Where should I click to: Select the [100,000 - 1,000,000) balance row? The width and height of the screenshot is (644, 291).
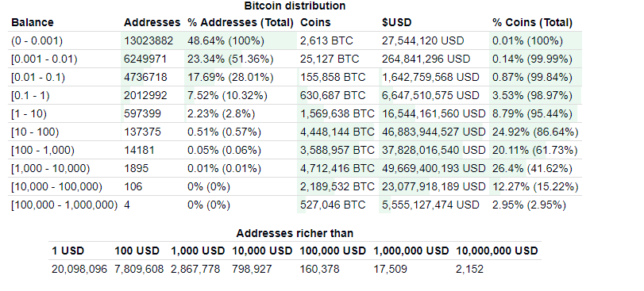point(296,205)
